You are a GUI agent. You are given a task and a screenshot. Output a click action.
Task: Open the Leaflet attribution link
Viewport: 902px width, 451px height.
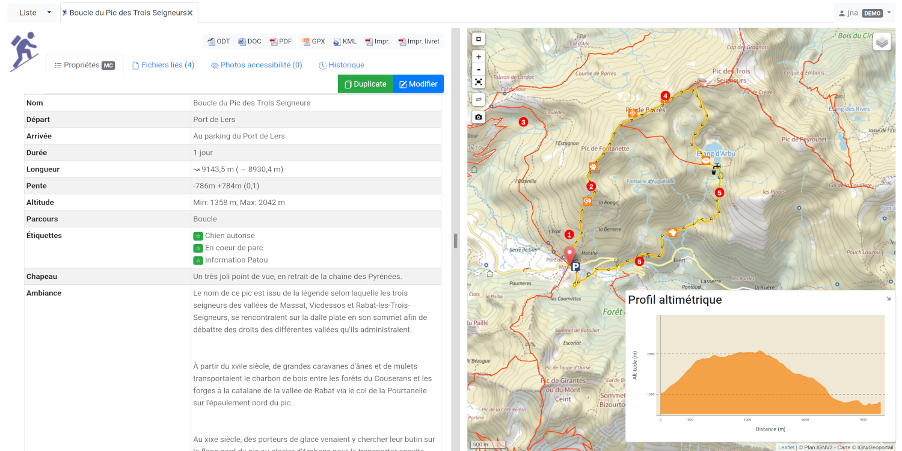[786, 447]
